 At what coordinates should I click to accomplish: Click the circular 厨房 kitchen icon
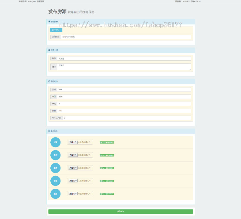point(55,168)
